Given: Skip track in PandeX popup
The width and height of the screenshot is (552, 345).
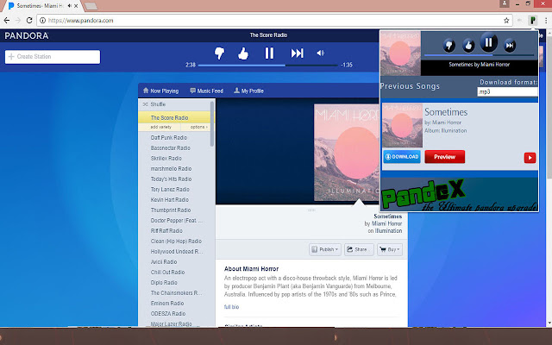Looking at the screenshot, I should 510,46.
